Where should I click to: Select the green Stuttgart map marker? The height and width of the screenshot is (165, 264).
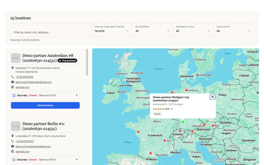[183, 122]
